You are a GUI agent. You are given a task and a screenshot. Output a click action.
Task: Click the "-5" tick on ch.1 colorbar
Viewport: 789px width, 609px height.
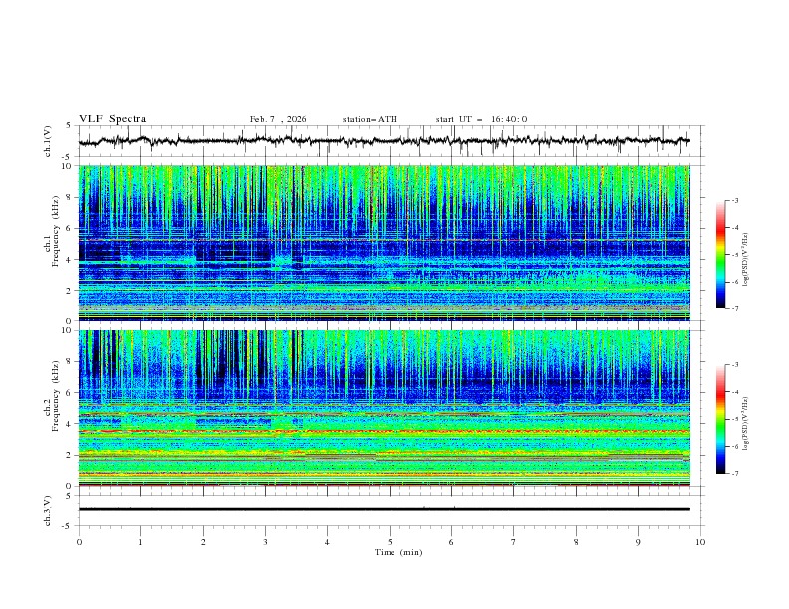[734, 255]
